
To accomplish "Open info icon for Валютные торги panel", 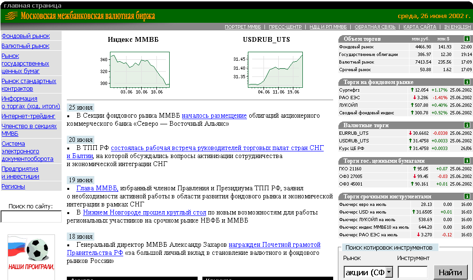I will (x=467, y=125).
